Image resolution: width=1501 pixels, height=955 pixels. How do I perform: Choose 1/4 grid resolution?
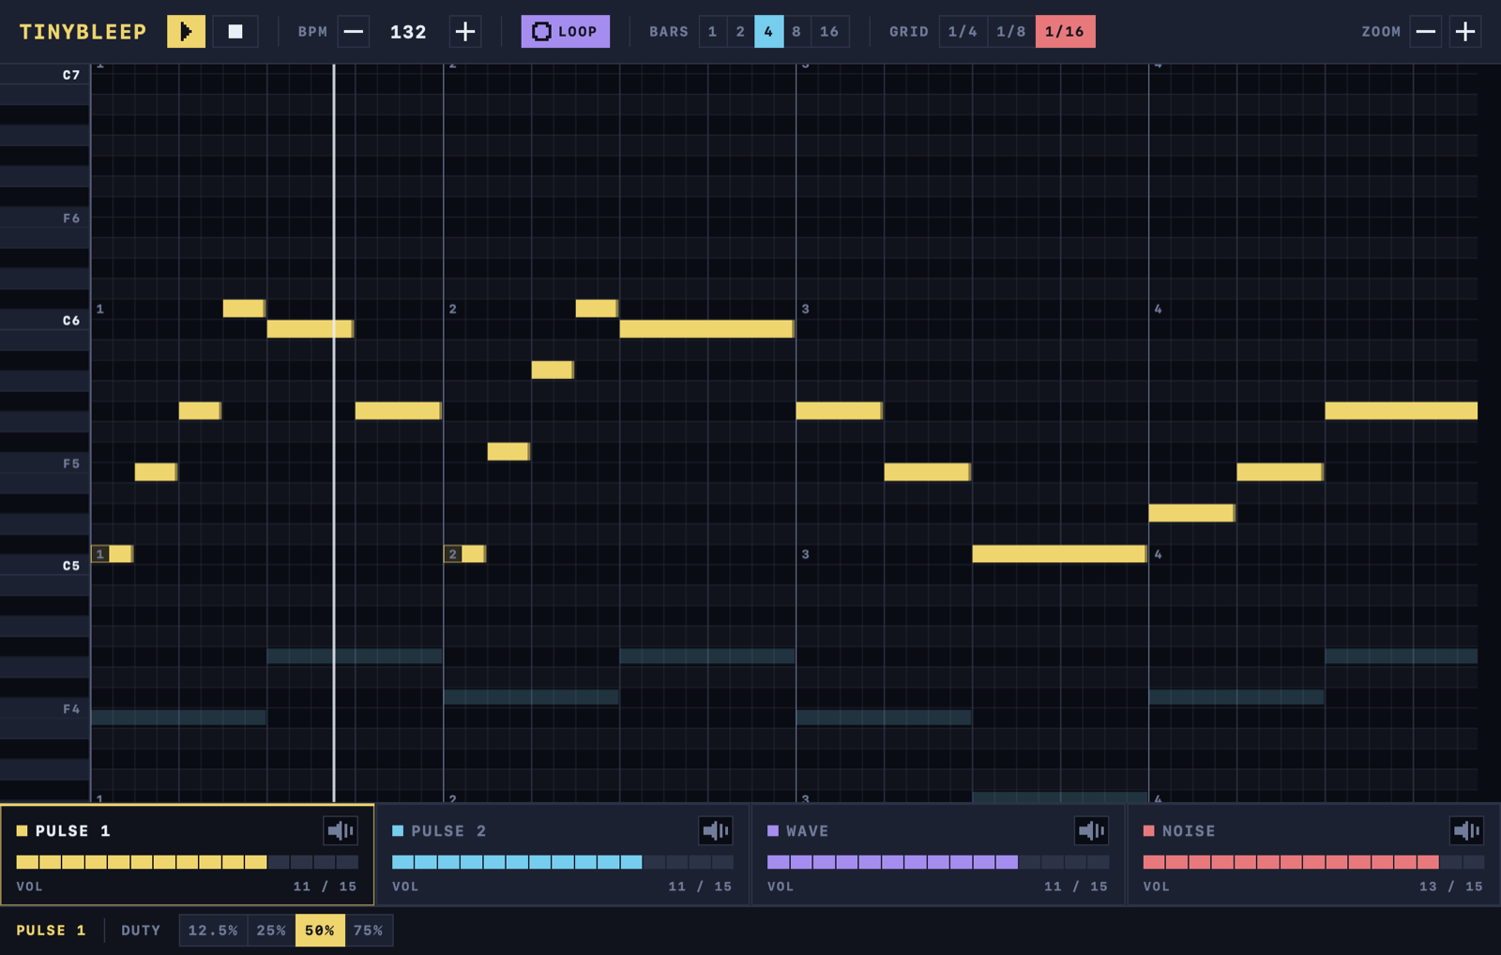[963, 31]
